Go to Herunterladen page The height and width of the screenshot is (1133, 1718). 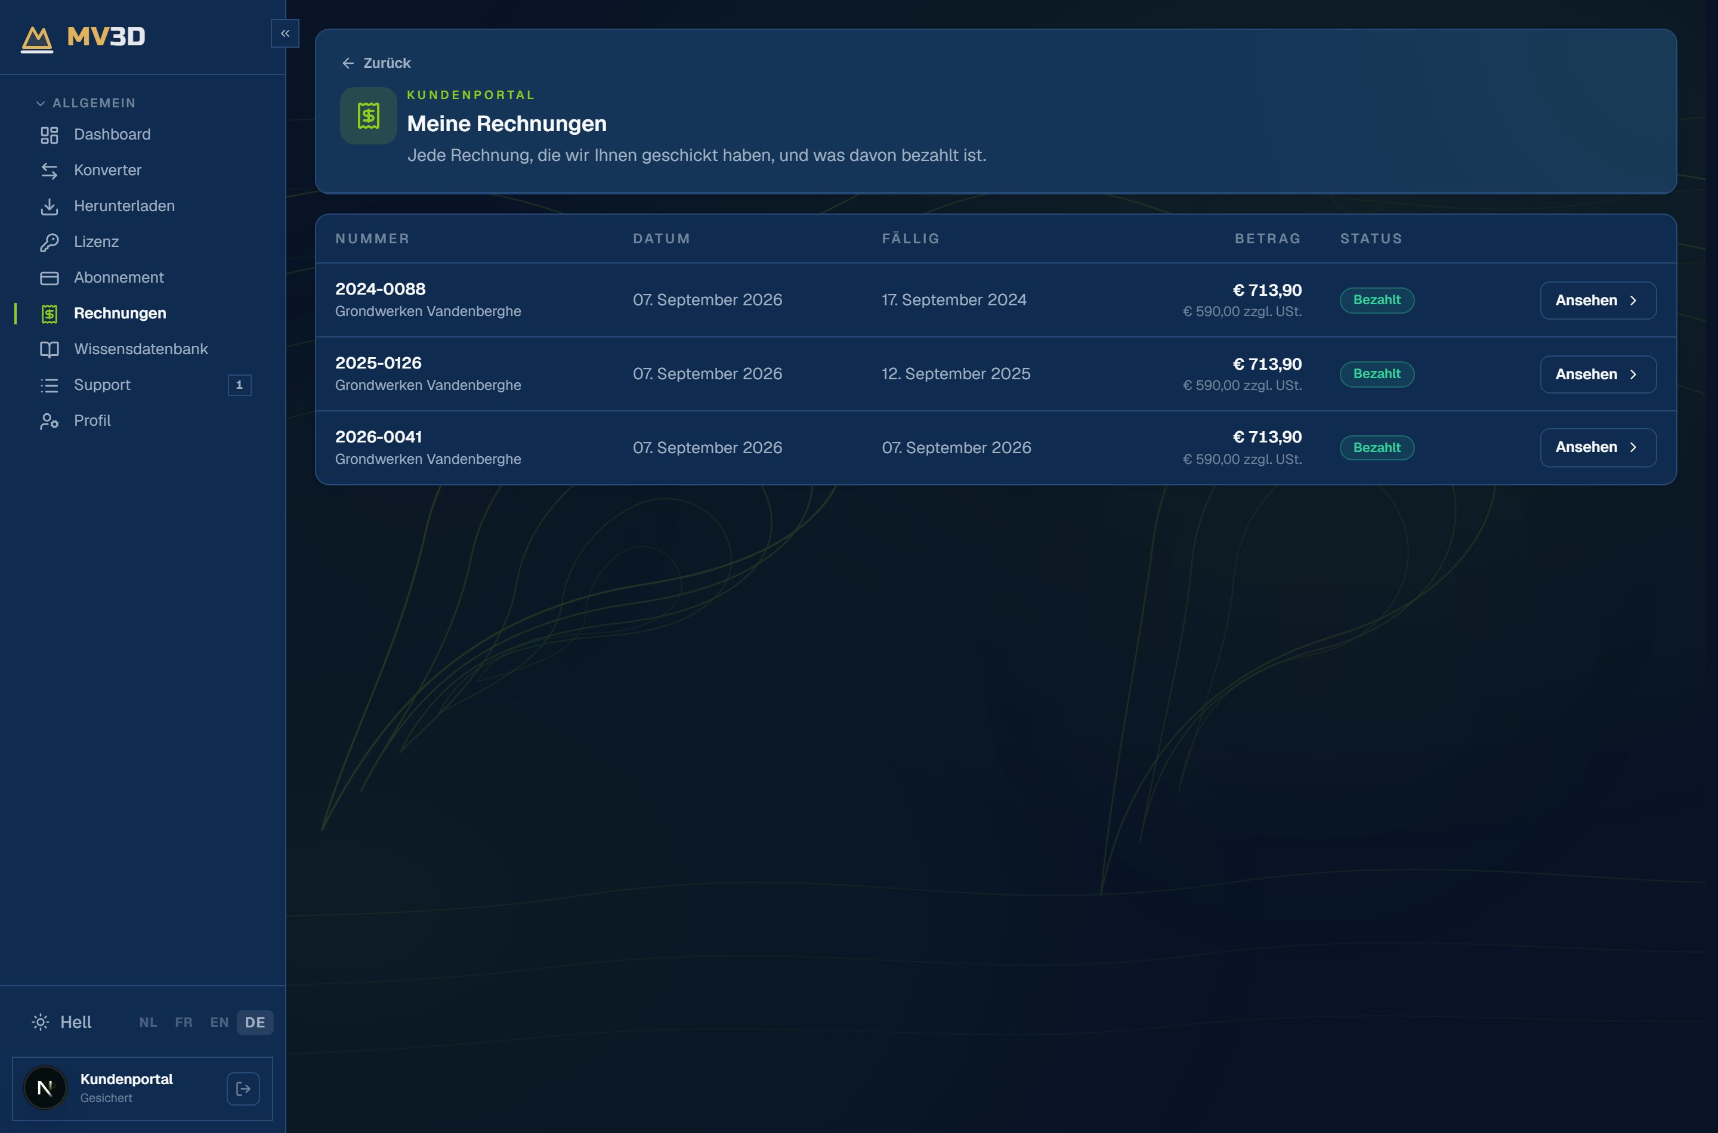click(x=143, y=206)
